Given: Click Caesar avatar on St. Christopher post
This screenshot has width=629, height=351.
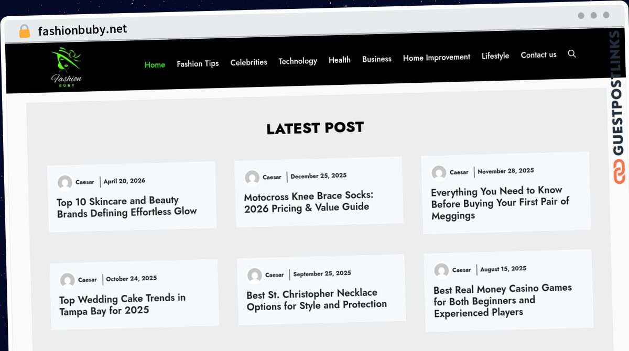Looking at the screenshot, I should click(x=255, y=276).
